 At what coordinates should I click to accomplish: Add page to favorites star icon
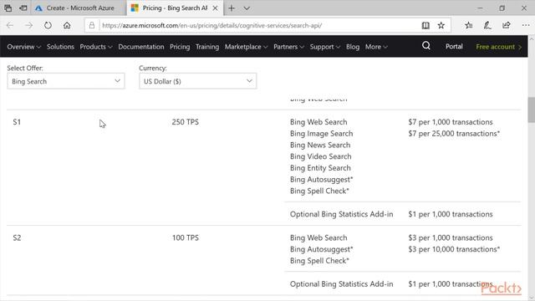[441, 25]
